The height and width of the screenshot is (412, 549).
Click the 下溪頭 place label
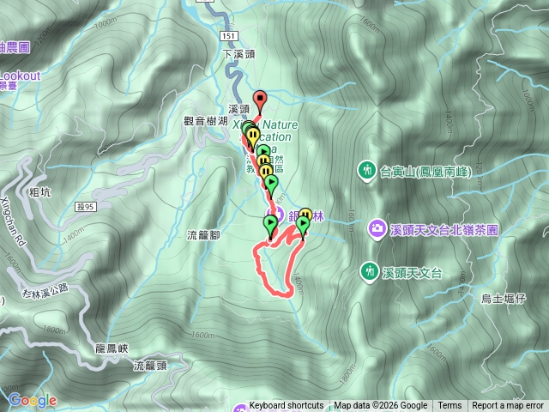click(x=239, y=54)
